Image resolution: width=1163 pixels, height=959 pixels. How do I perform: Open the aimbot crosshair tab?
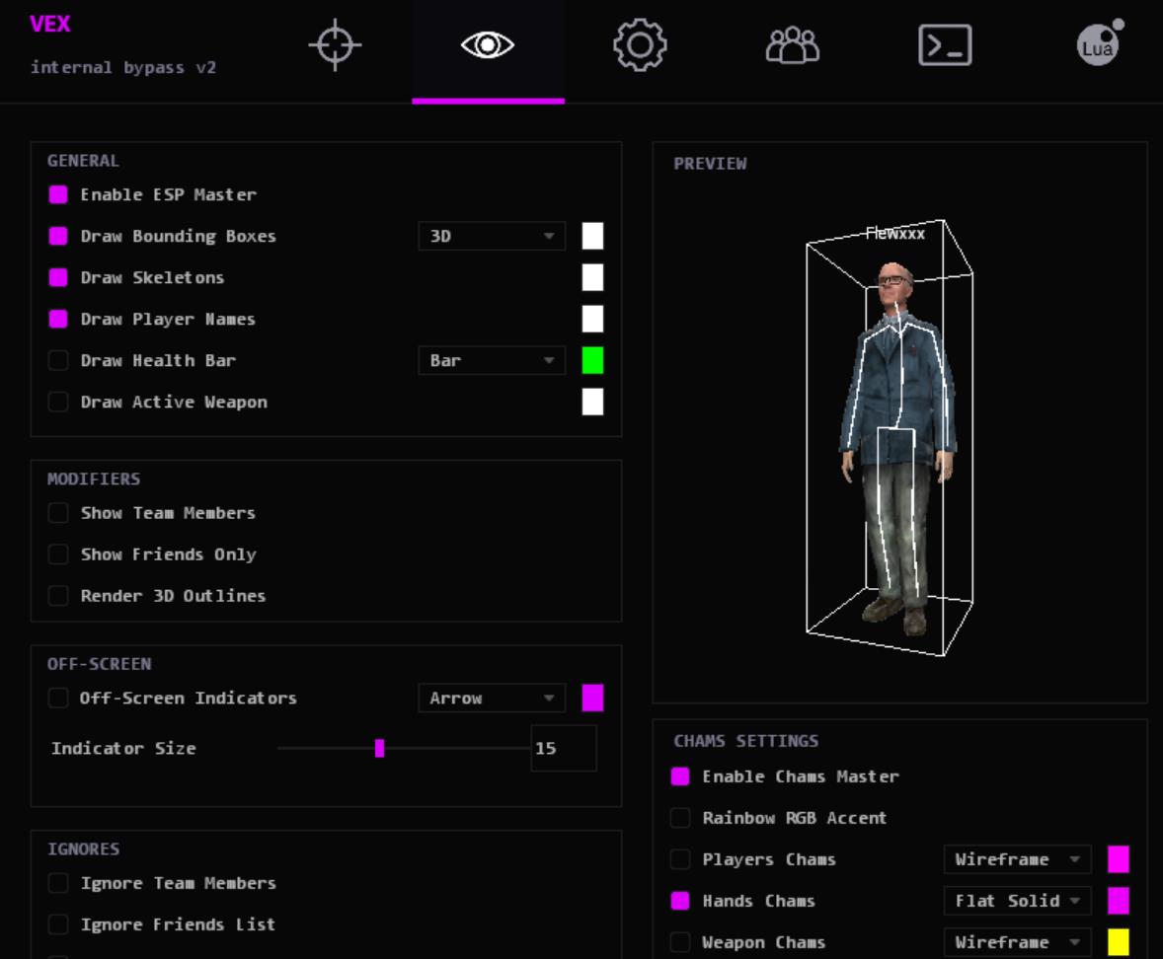(335, 45)
